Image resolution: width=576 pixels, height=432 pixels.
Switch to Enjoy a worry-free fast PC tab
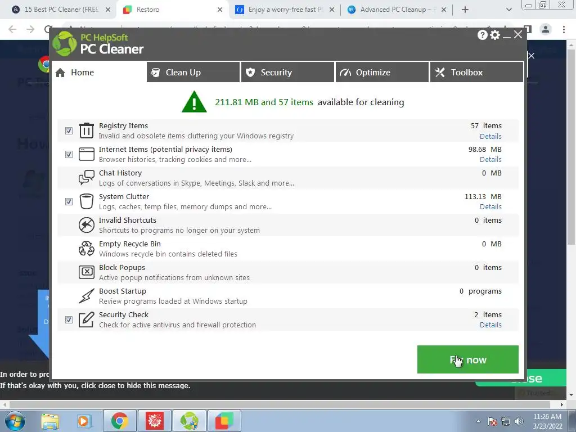[283, 10]
